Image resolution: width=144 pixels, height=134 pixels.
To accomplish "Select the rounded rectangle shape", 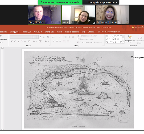I will pyautogui.click(x=121, y=36).
